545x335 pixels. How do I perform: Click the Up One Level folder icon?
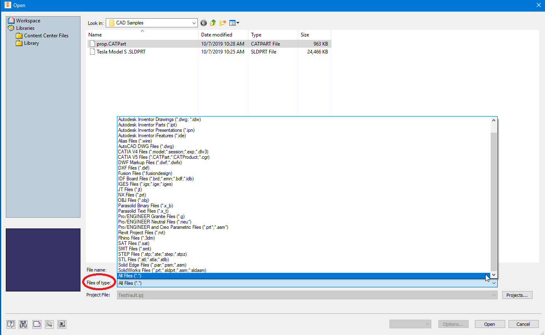(213, 23)
